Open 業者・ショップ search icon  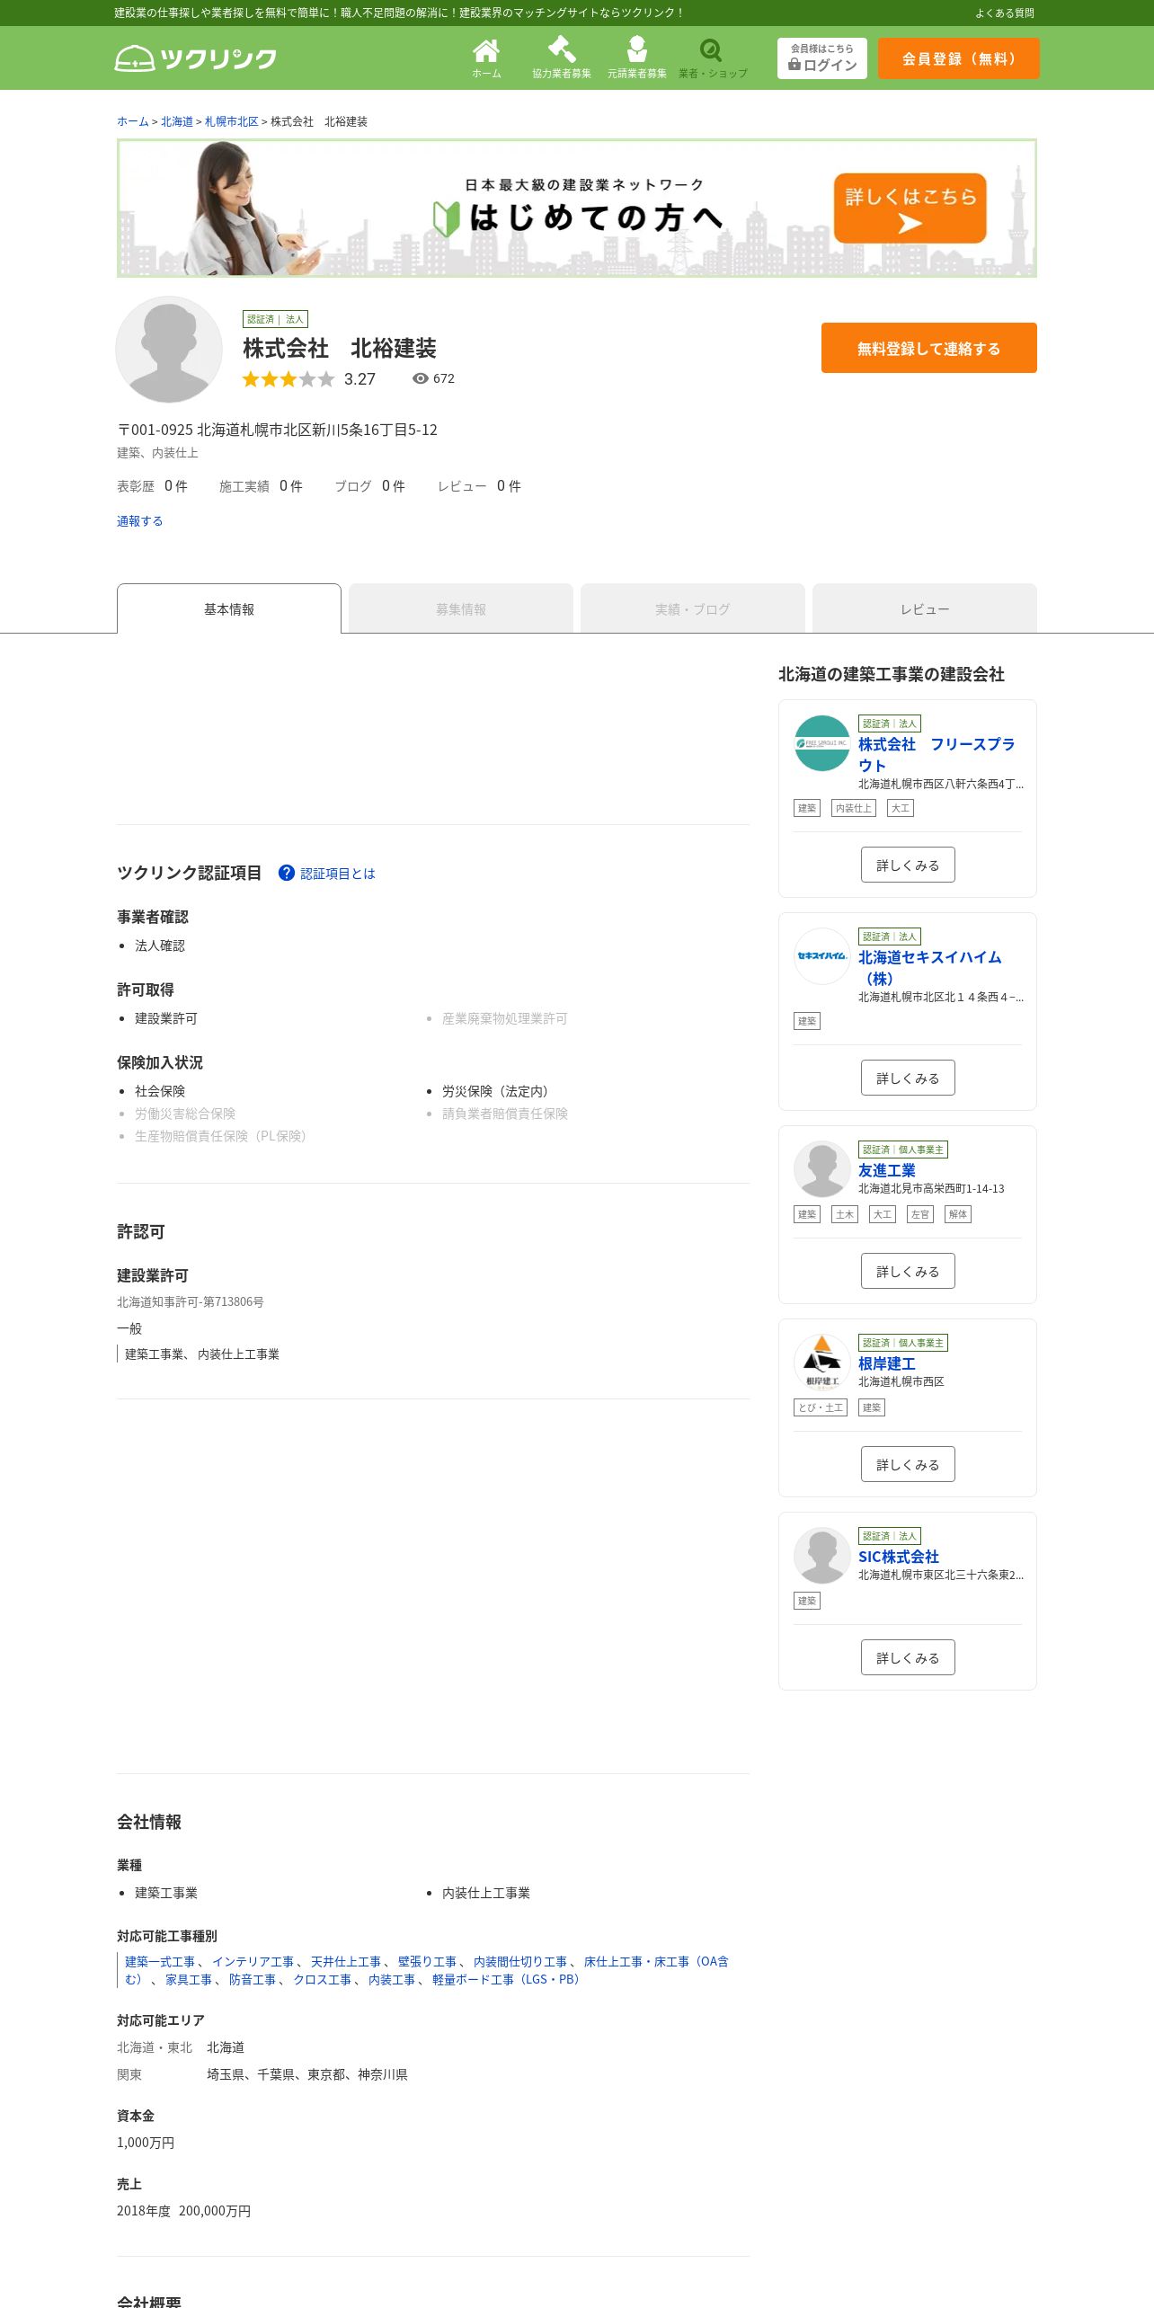[711, 50]
